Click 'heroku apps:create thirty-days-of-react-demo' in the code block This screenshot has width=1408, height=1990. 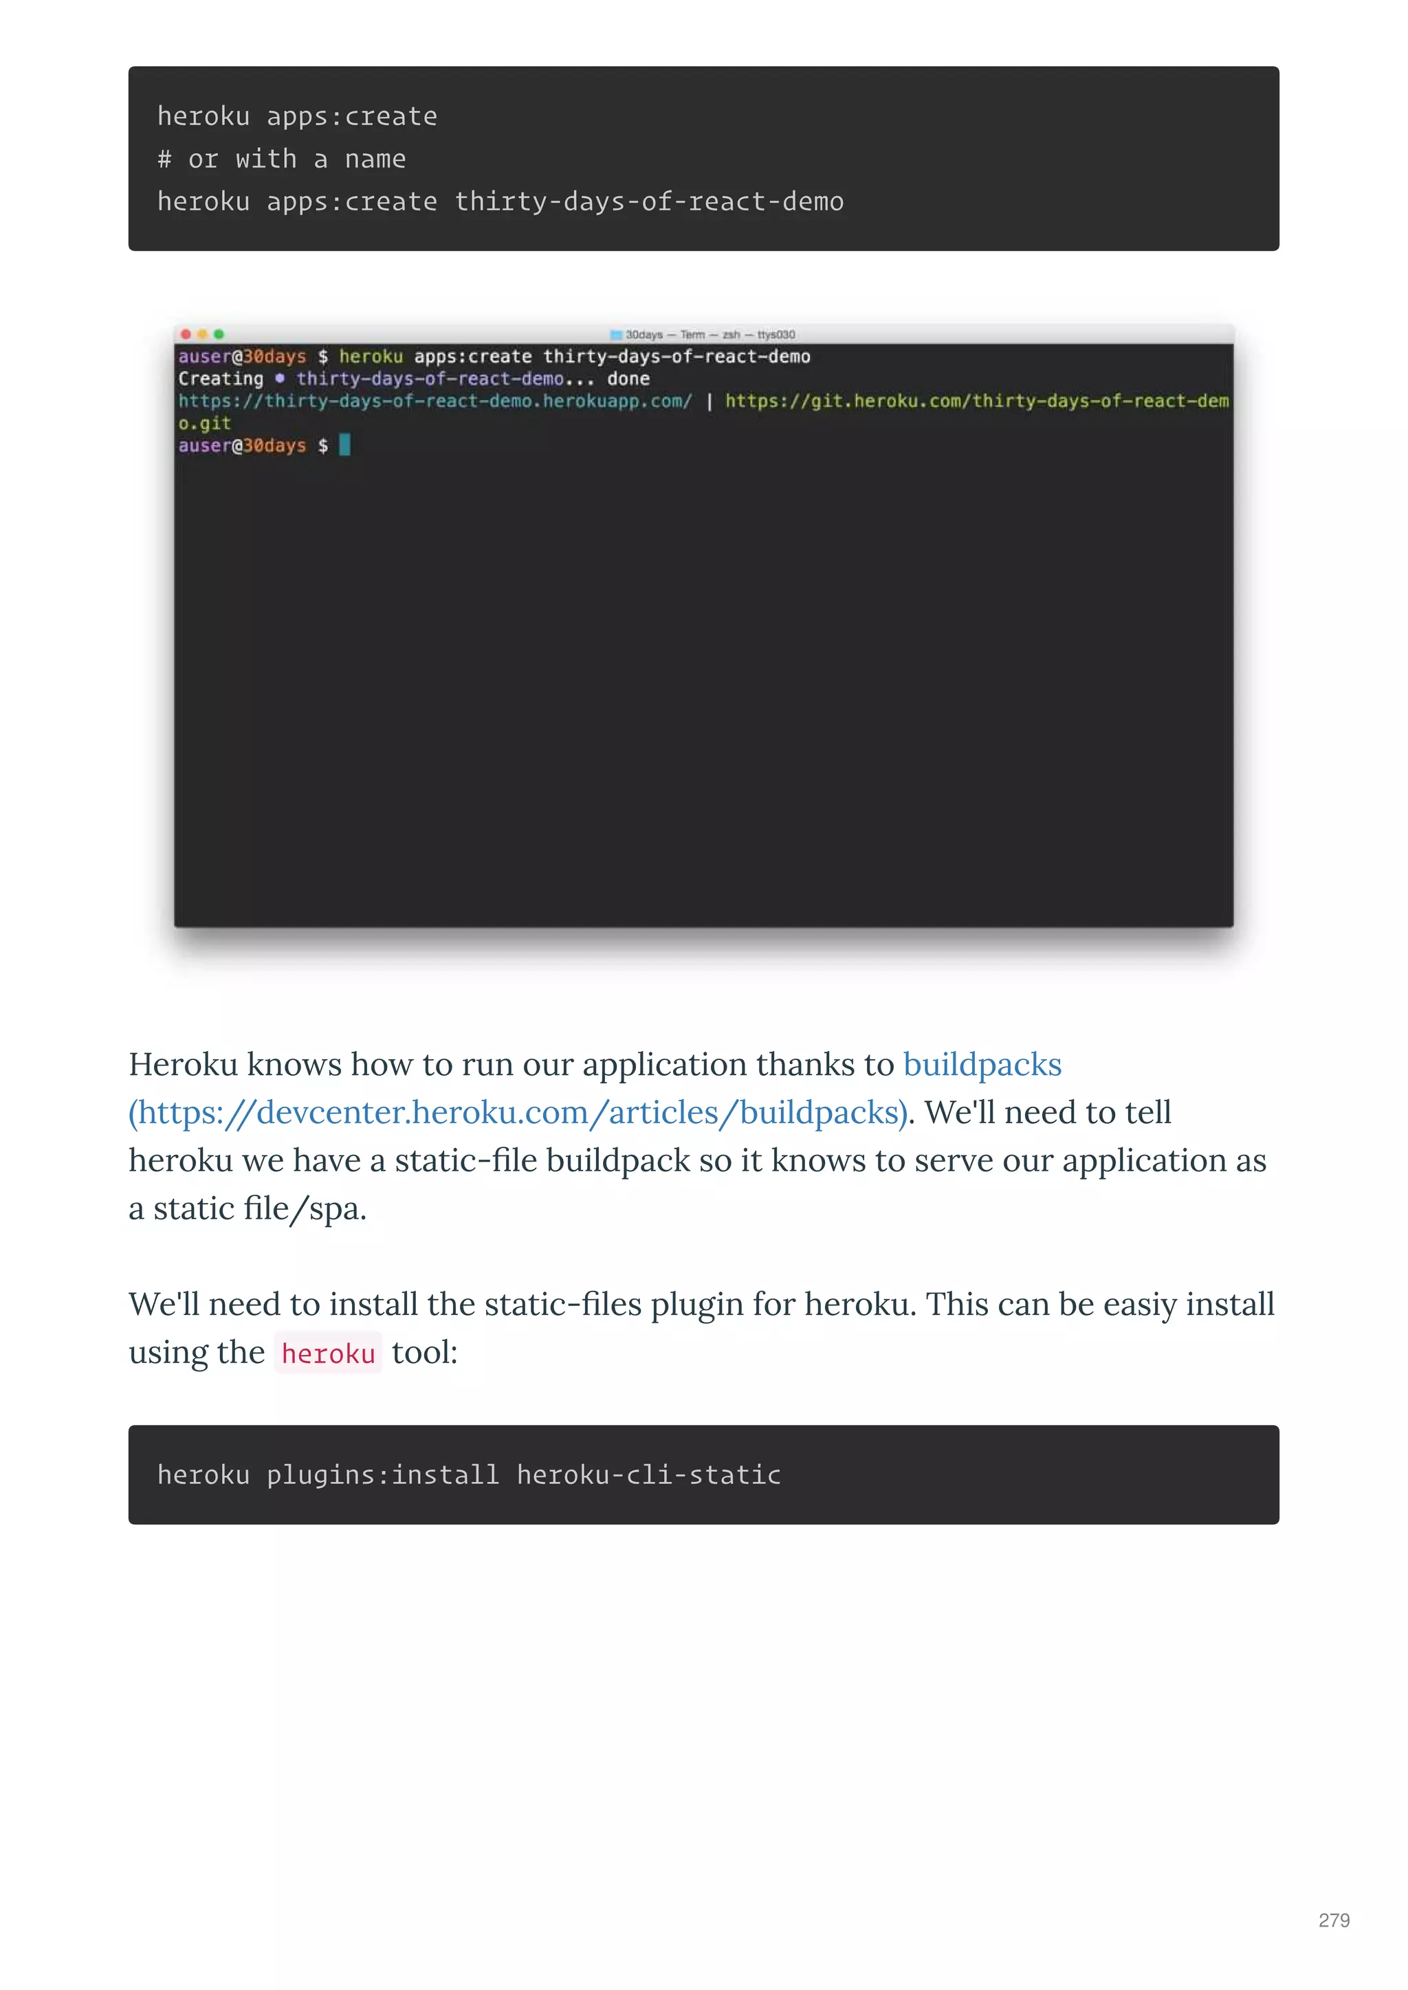pyautogui.click(x=500, y=201)
